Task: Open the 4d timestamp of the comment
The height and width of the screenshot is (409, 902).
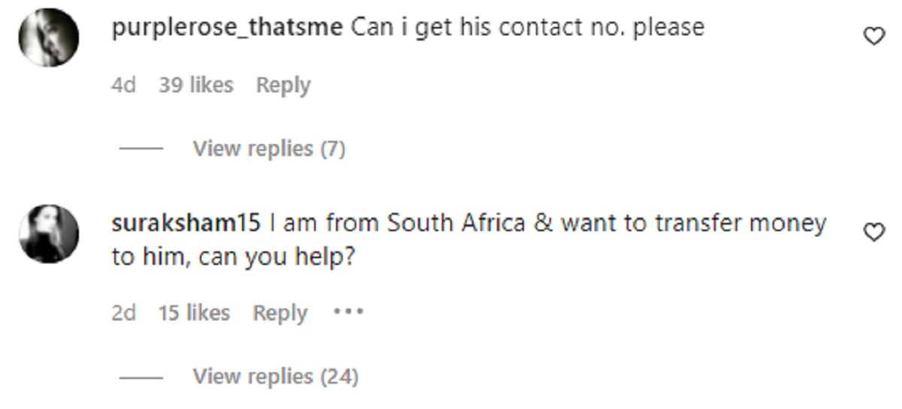Action: click(x=123, y=85)
